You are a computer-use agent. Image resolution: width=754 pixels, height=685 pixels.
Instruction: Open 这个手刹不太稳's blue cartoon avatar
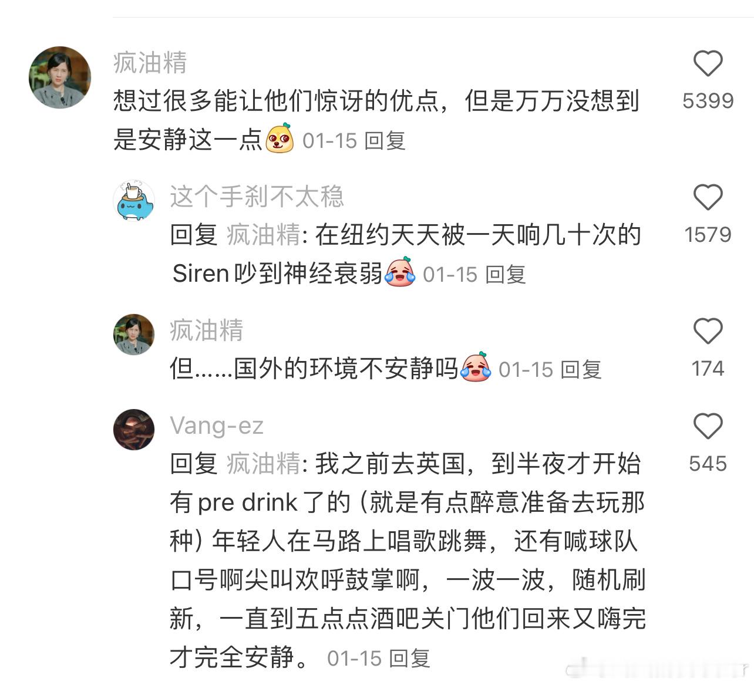click(134, 200)
